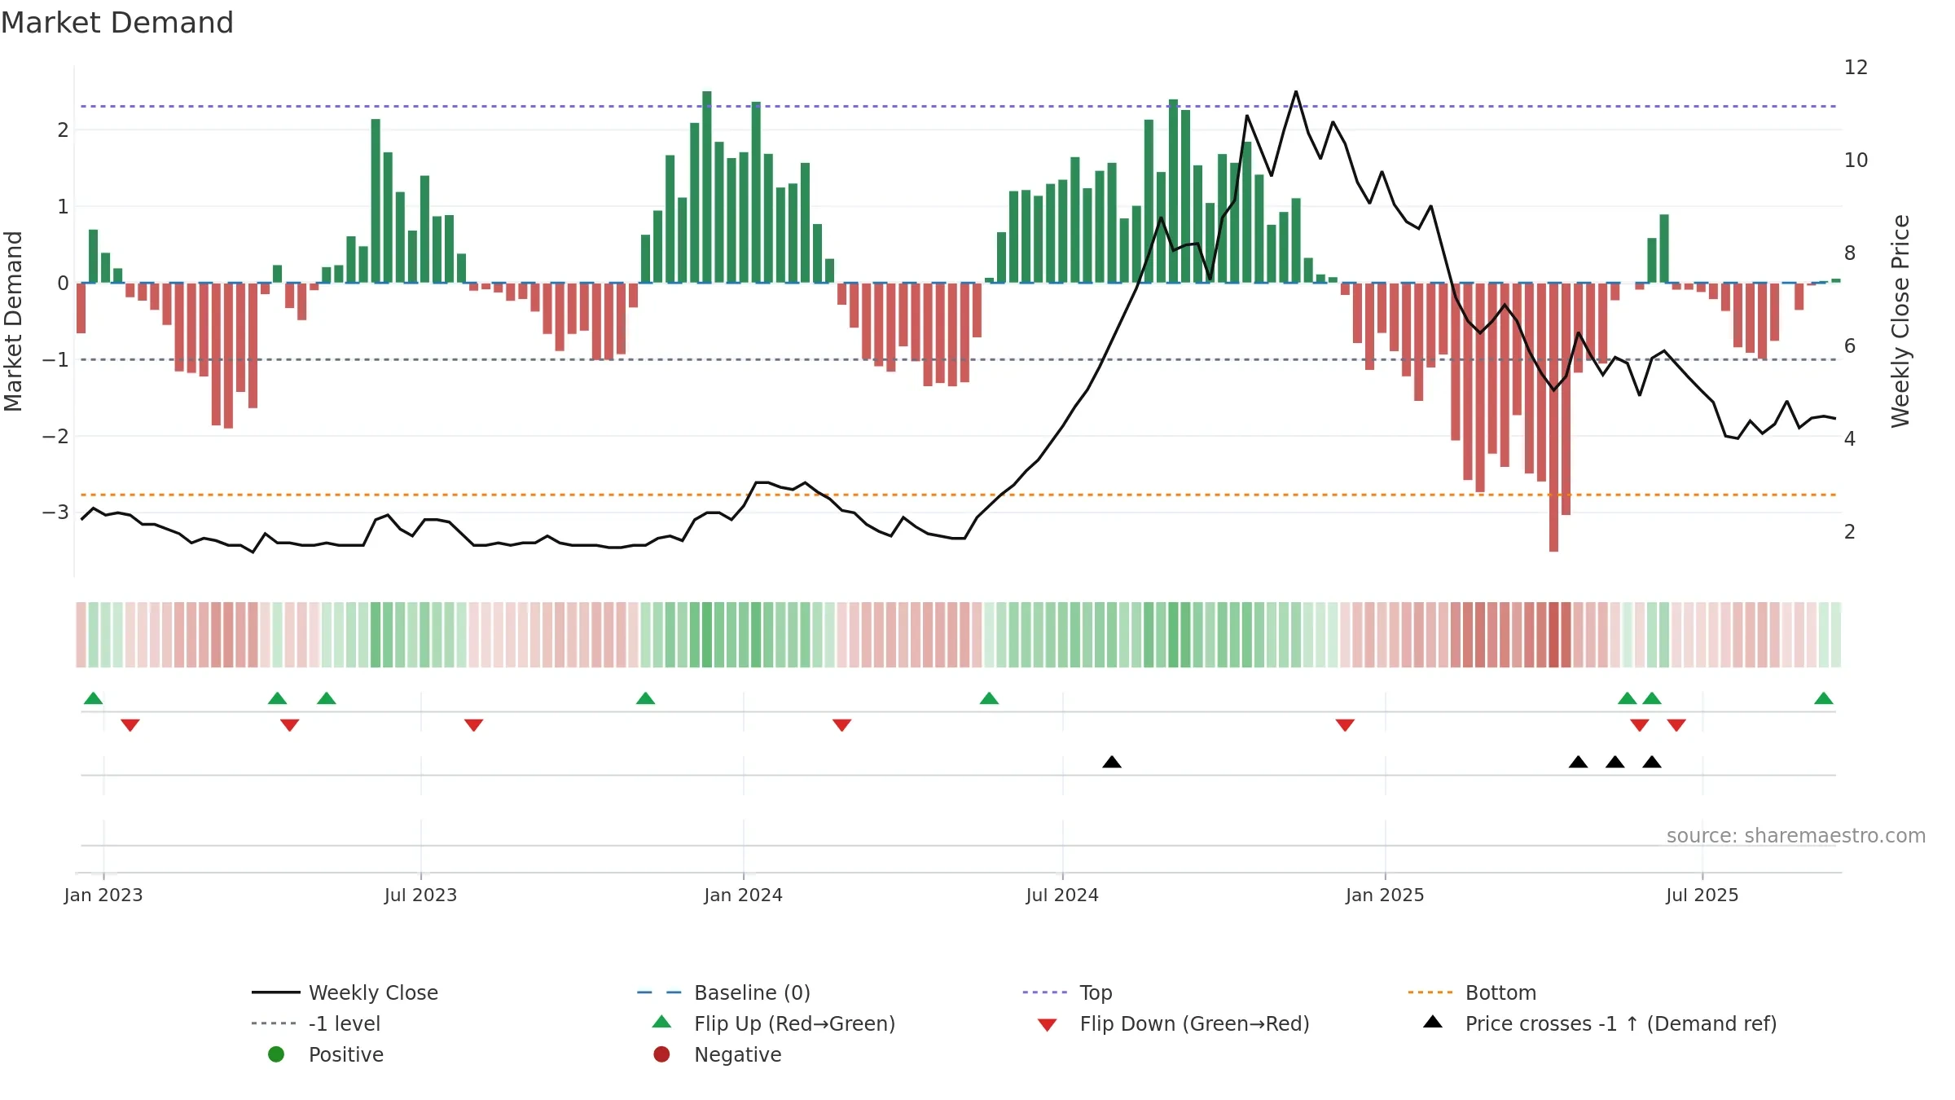Click the Jul 2023 x-axis label
Screen dimensions: 1955x1100
click(x=420, y=895)
